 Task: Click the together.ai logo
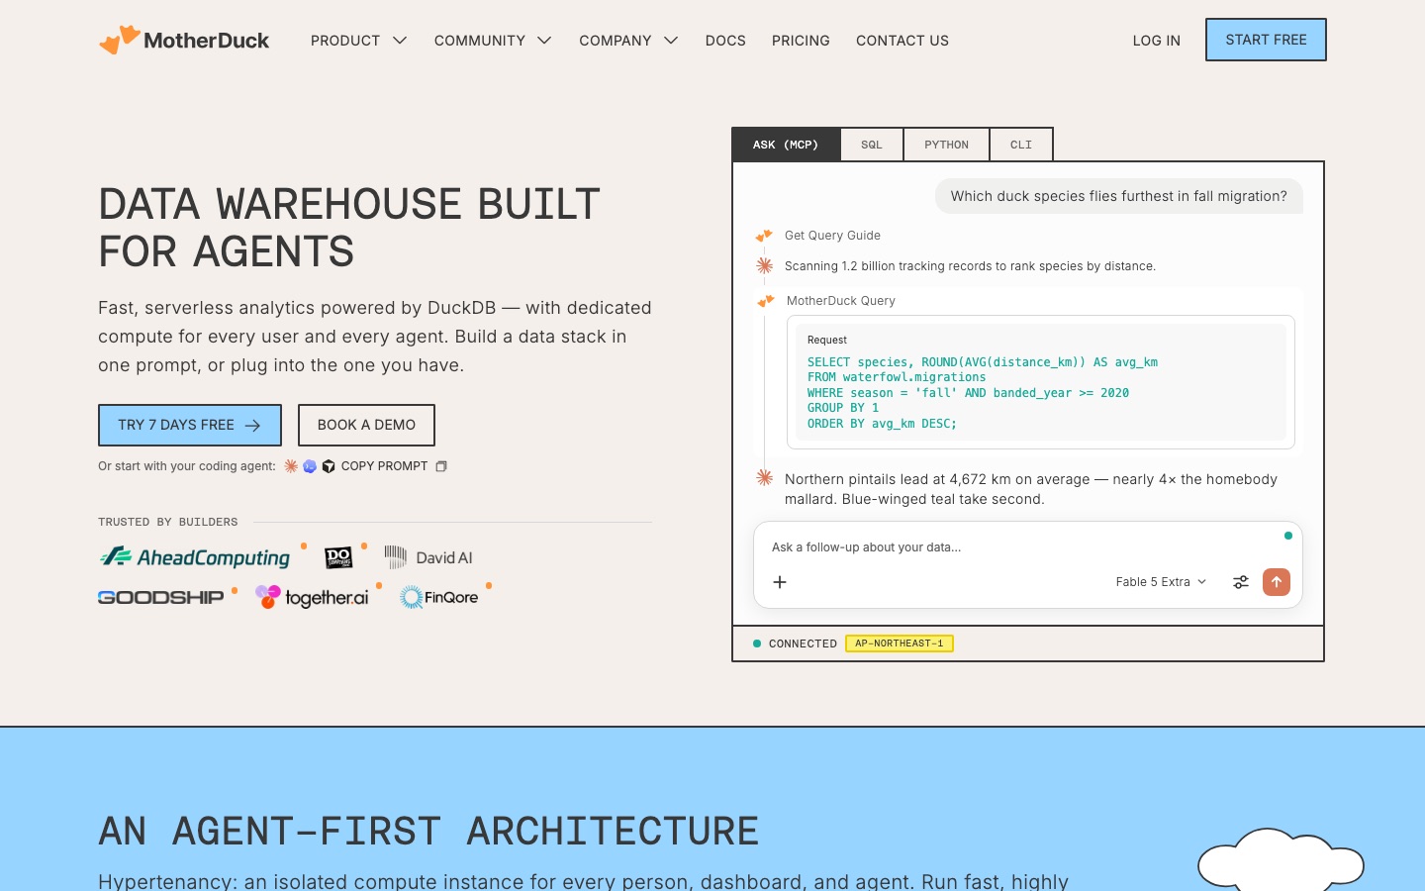[x=312, y=597]
